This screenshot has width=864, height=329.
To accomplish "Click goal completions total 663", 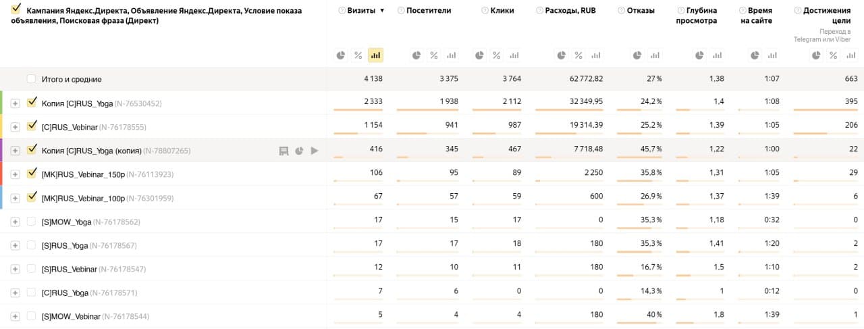I will click(851, 79).
